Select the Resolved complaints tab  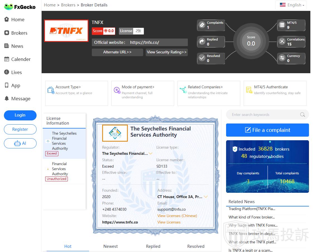click(196, 246)
